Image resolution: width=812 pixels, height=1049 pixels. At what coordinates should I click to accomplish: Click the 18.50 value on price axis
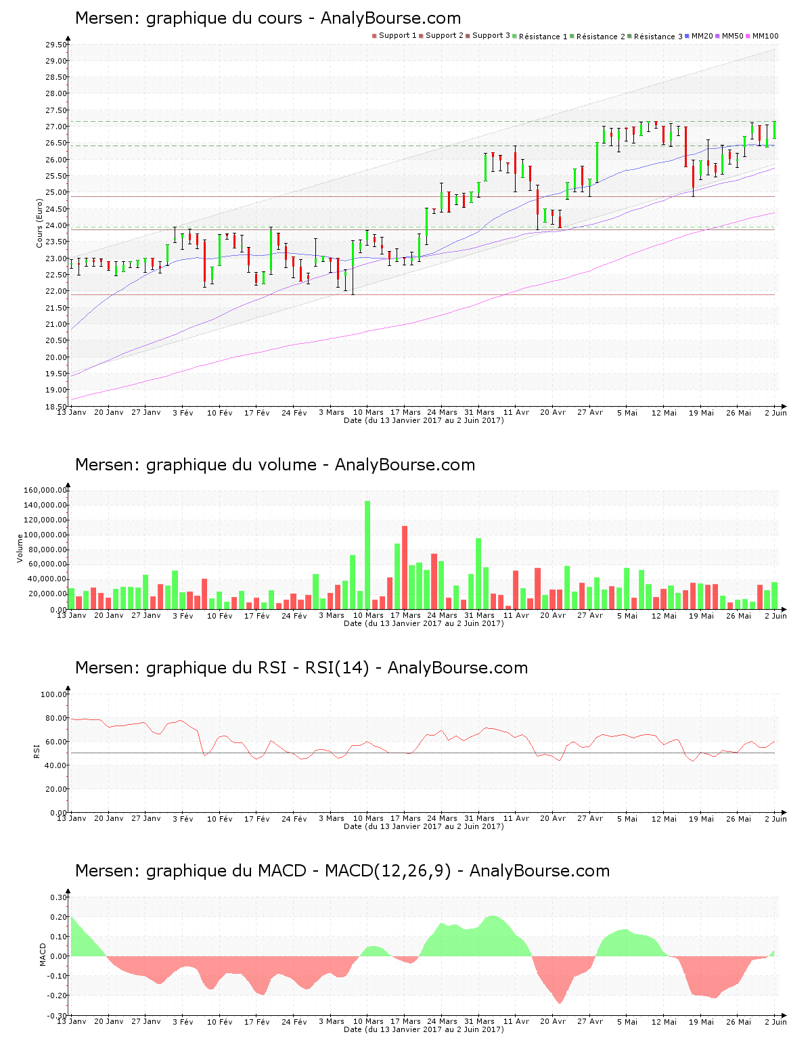(56, 407)
